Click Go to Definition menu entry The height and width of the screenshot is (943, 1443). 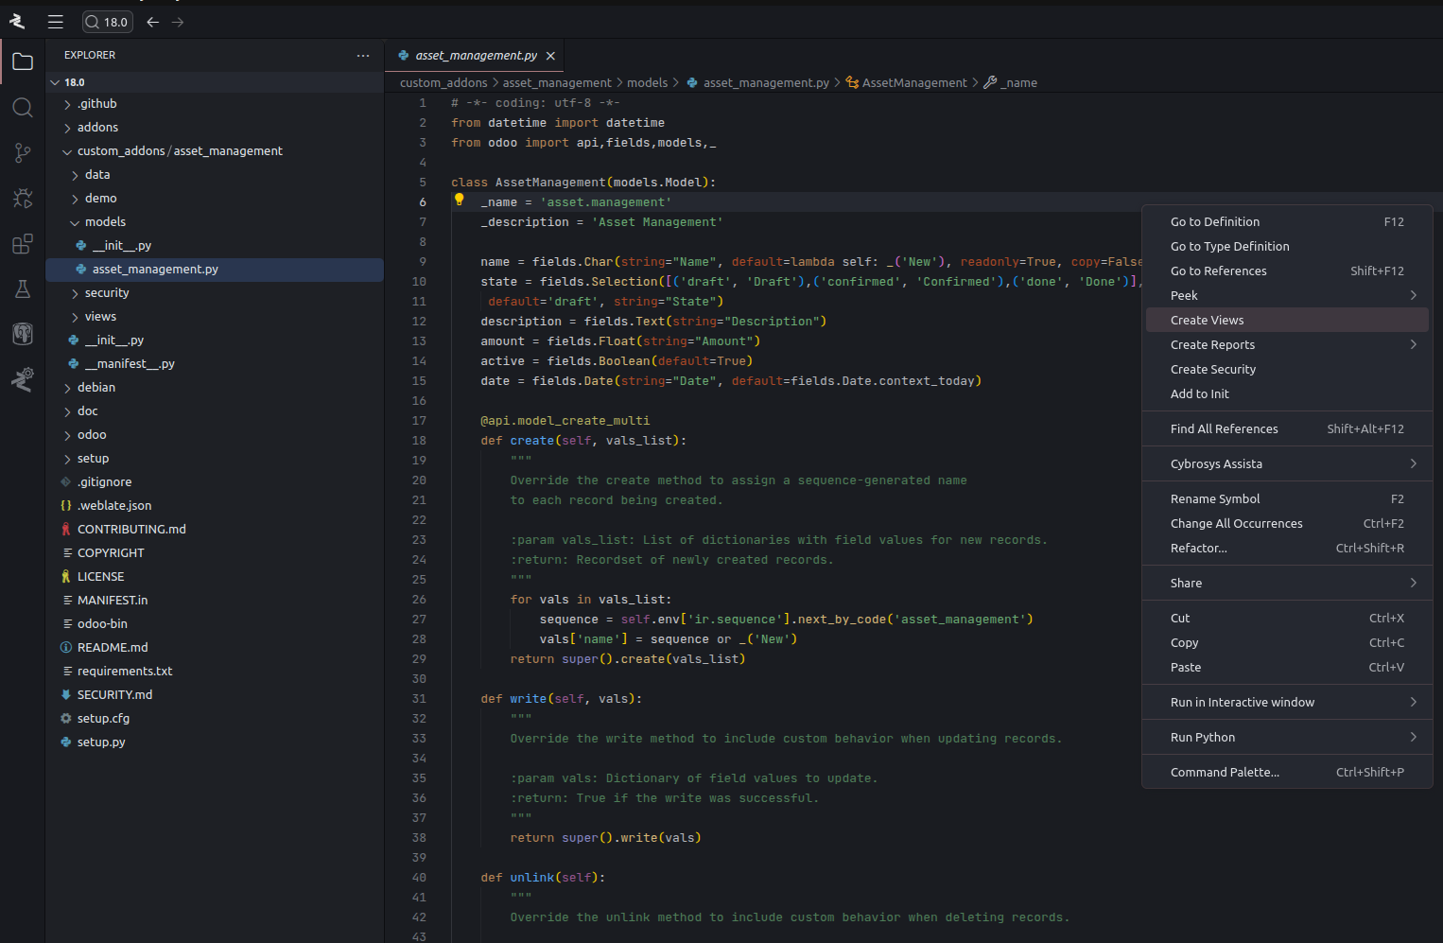(x=1214, y=222)
